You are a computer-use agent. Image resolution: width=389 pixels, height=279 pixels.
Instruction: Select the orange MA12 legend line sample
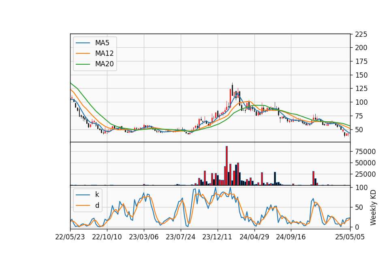[83, 53]
